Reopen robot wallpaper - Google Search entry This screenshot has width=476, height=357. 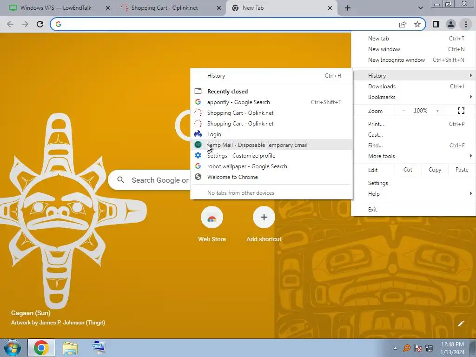(x=271, y=166)
